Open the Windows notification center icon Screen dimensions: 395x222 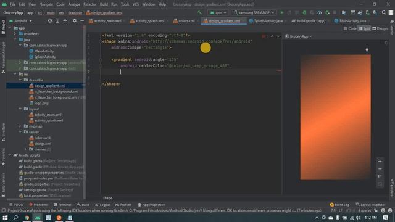tap(385, 218)
